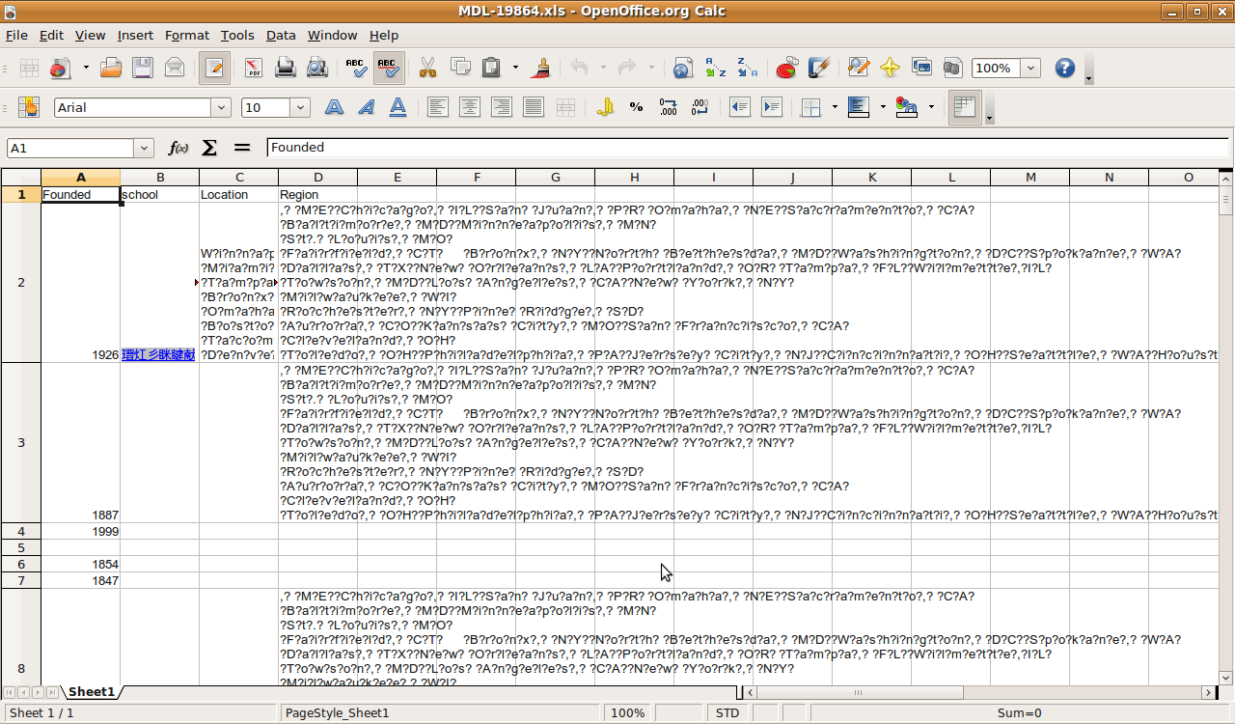Expand the Borders dropdown arrow

(835, 107)
